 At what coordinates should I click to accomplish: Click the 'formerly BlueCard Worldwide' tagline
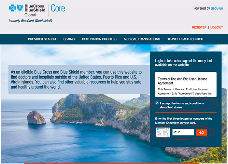pyautogui.click(x=31, y=21)
